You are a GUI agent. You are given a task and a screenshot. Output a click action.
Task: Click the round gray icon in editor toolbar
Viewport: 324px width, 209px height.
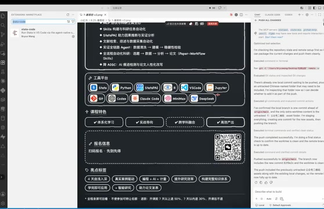[x=236, y=15]
